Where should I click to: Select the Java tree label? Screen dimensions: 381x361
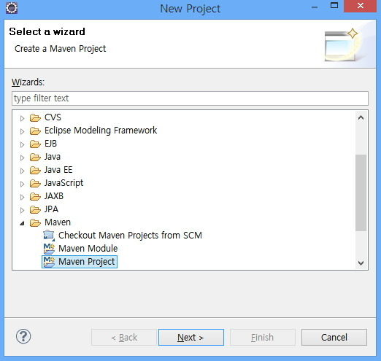pyautogui.click(x=53, y=157)
